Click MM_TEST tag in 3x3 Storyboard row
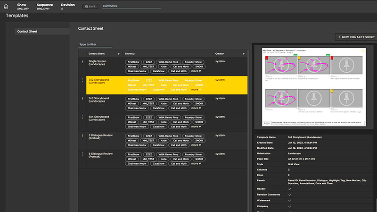Viewport: 377px width, 212px height. (148, 103)
